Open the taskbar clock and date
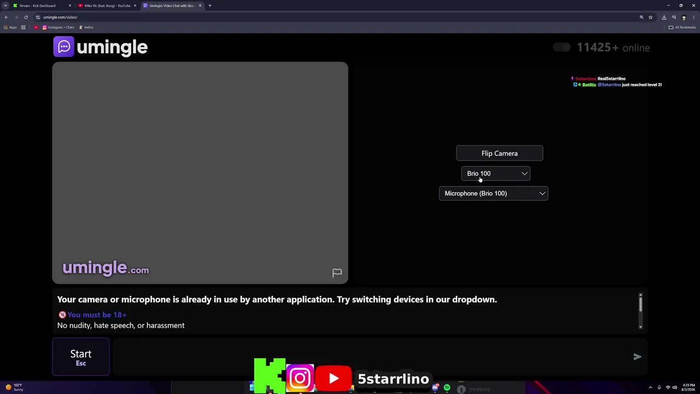The height and width of the screenshot is (394, 700). (x=687, y=387)
